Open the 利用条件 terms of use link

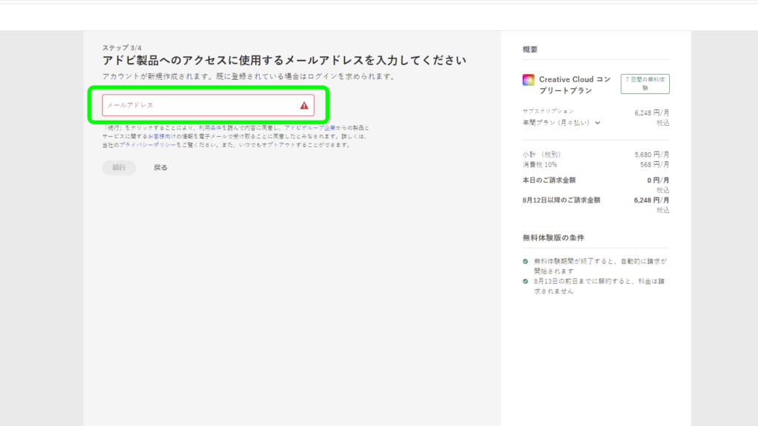point(210,128)
